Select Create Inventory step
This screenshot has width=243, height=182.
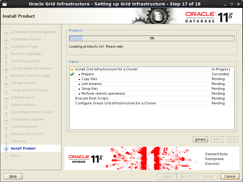pos(24,126)
